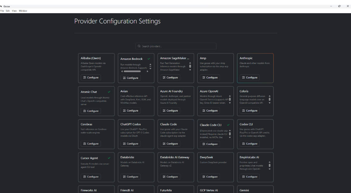Configure the Amp provider
The width and height of the screenshot is (351, 193).
tap(210, 78)
